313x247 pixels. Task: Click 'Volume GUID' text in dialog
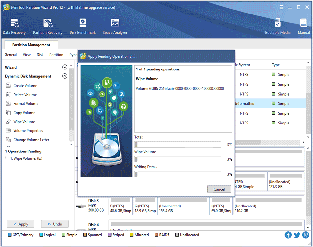point(180,88)
